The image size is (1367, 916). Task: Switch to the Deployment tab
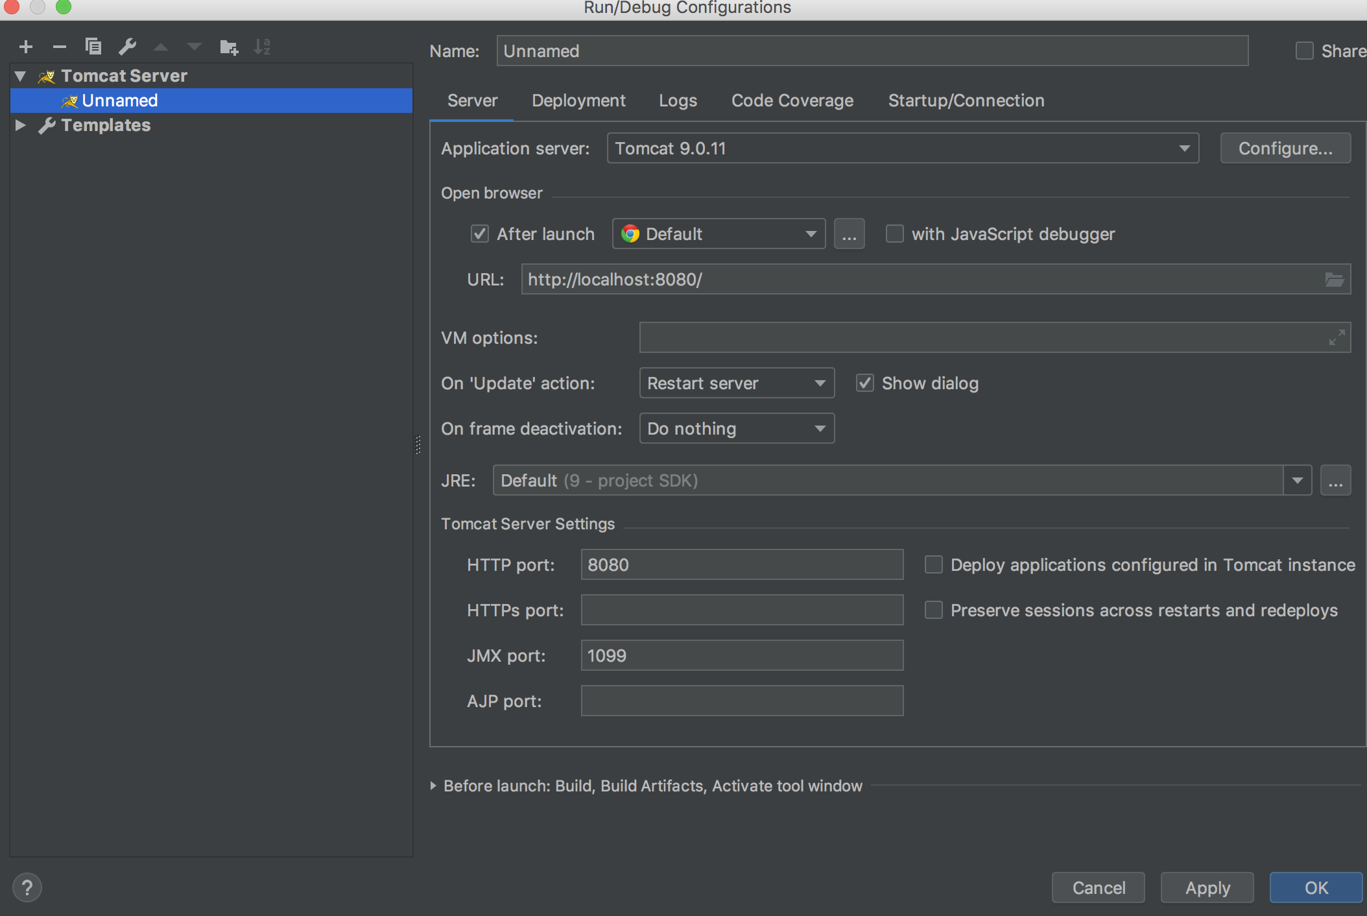point(578,101)
